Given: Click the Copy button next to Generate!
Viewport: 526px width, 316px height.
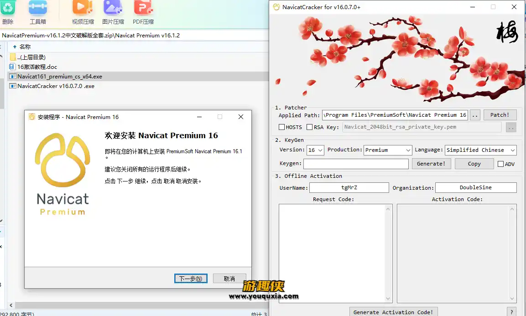Looking at the screenshot, I should 474,164.
